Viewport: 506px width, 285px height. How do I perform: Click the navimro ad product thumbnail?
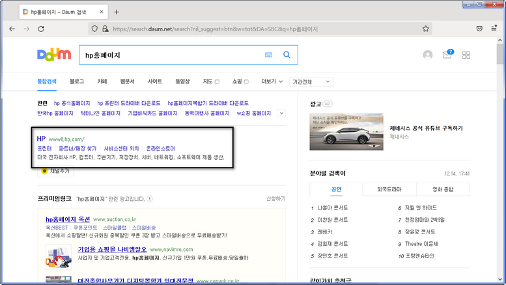tap(59, 257)
